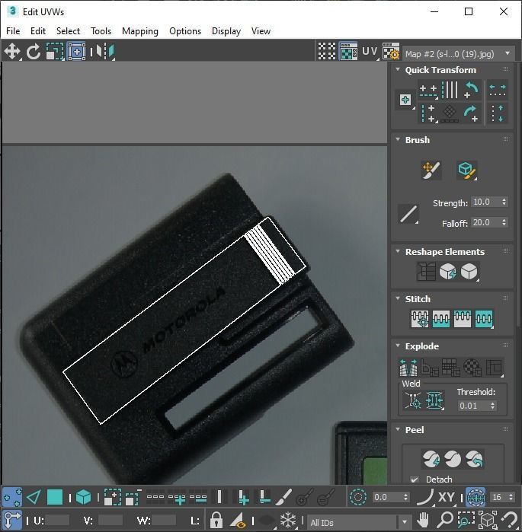
Task: Collapse the Peel rollout
Action: tap(398, 429)
